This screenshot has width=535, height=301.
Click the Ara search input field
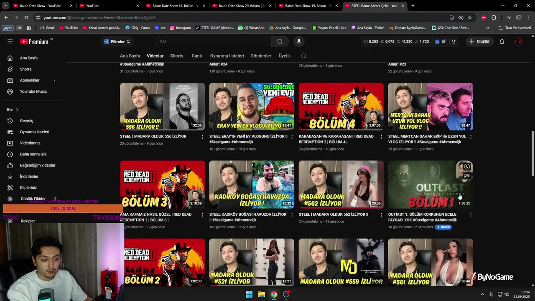tap(213, 41)
